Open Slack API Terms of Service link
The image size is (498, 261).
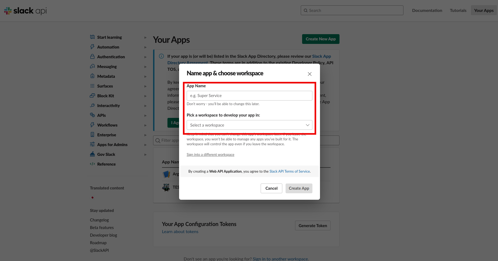point(290,171)
